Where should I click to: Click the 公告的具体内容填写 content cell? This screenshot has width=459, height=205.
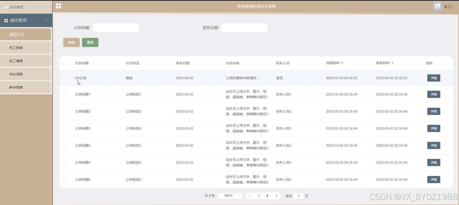coord(243,78)
